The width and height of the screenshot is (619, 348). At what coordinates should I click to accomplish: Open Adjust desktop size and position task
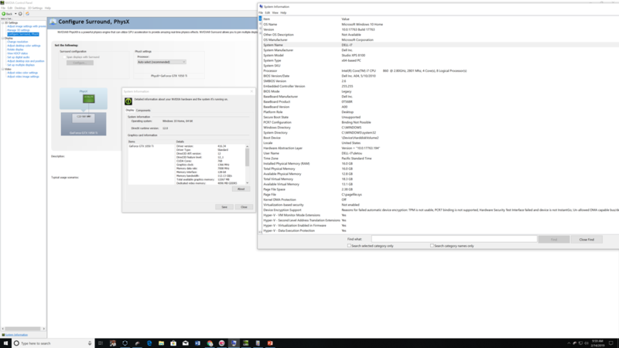[x=26, y=61]
